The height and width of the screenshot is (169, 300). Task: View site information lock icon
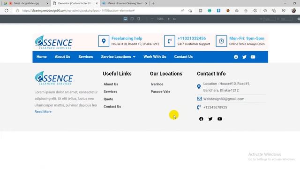point(18,10)
